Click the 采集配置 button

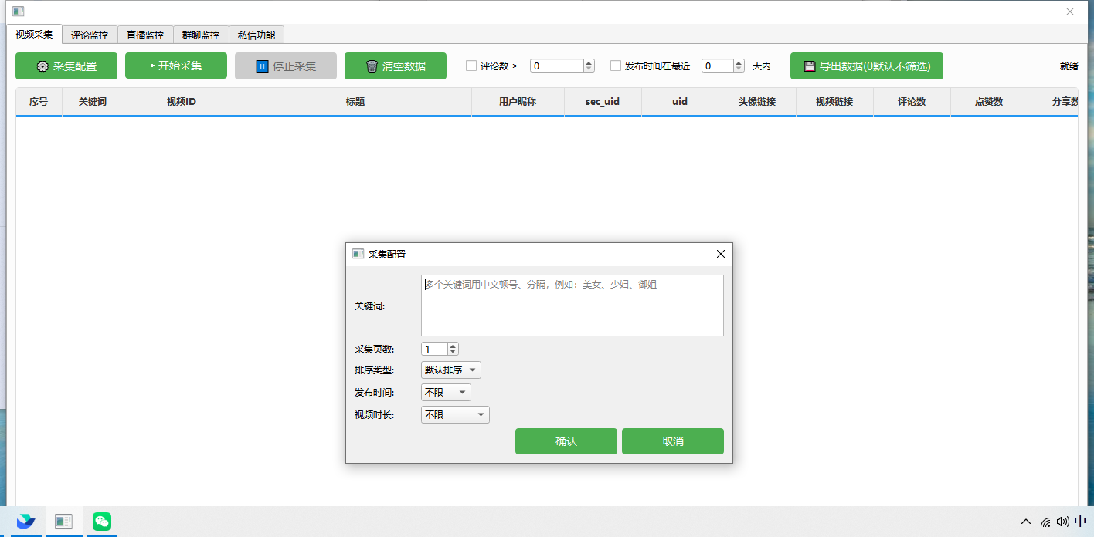pyautogui.click(x=66, y=66)
